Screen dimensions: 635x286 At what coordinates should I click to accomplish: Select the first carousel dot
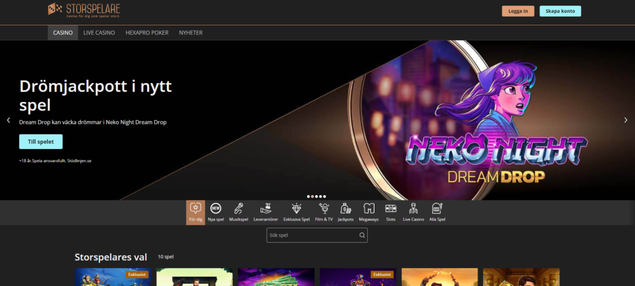(308, 197)
